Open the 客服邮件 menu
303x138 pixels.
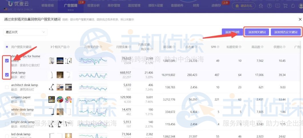click(x=177, y=6)
